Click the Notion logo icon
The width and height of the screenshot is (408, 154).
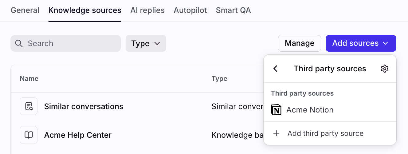point(276,110)
